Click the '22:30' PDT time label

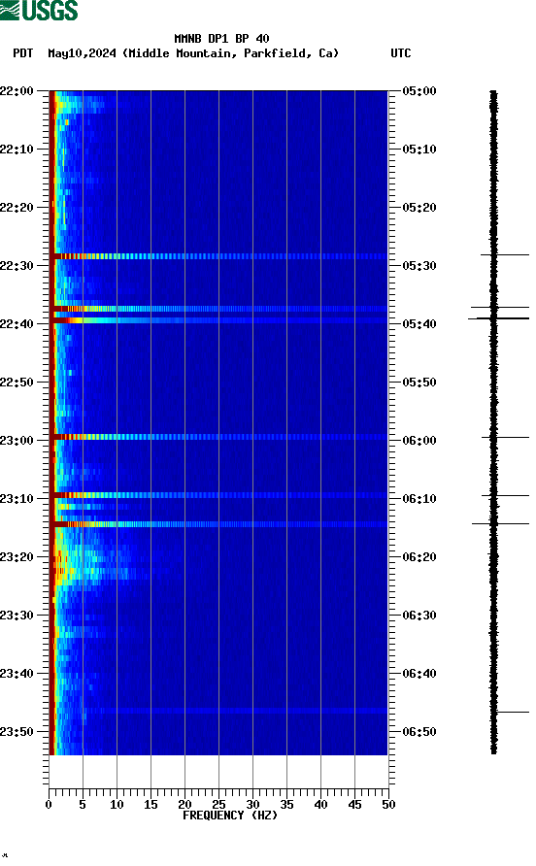[x=17, y=266]
